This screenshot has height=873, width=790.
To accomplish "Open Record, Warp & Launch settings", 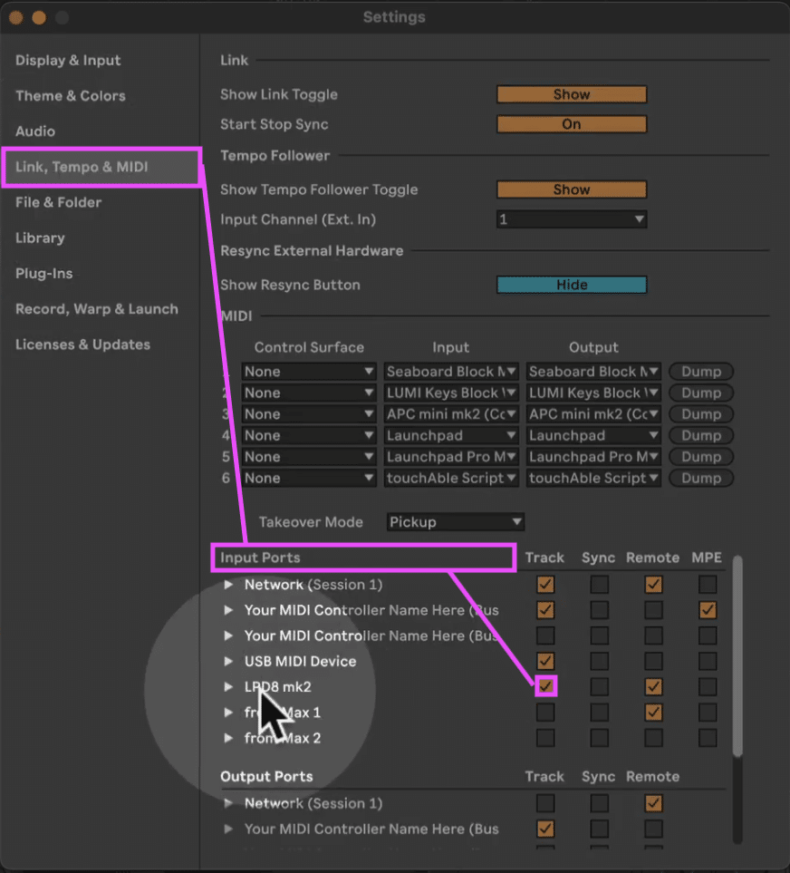I will pyautogui.click(x=97, y=309).
